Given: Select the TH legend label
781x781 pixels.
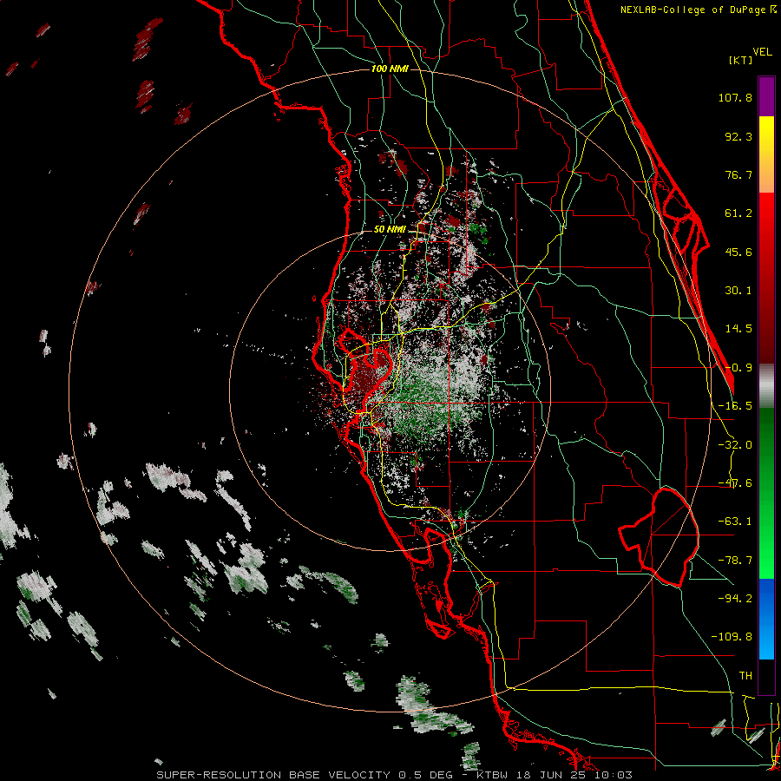Looking at the screenshot, I should coord(745,676).
